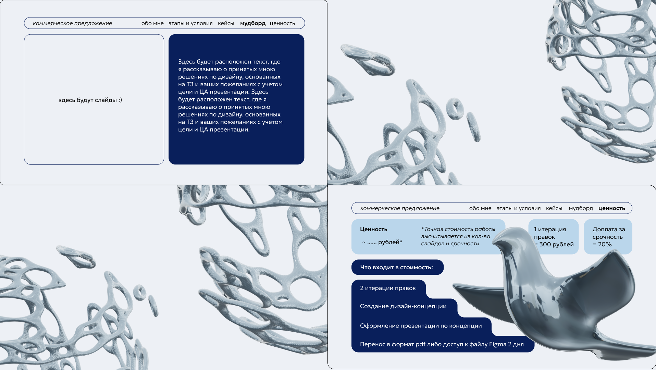
Task: Switch to "мудборд" from the pricing slide
Action: 581,208
